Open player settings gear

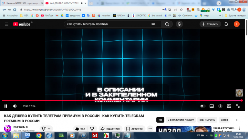pyautogui.click(x=220, y=106)
